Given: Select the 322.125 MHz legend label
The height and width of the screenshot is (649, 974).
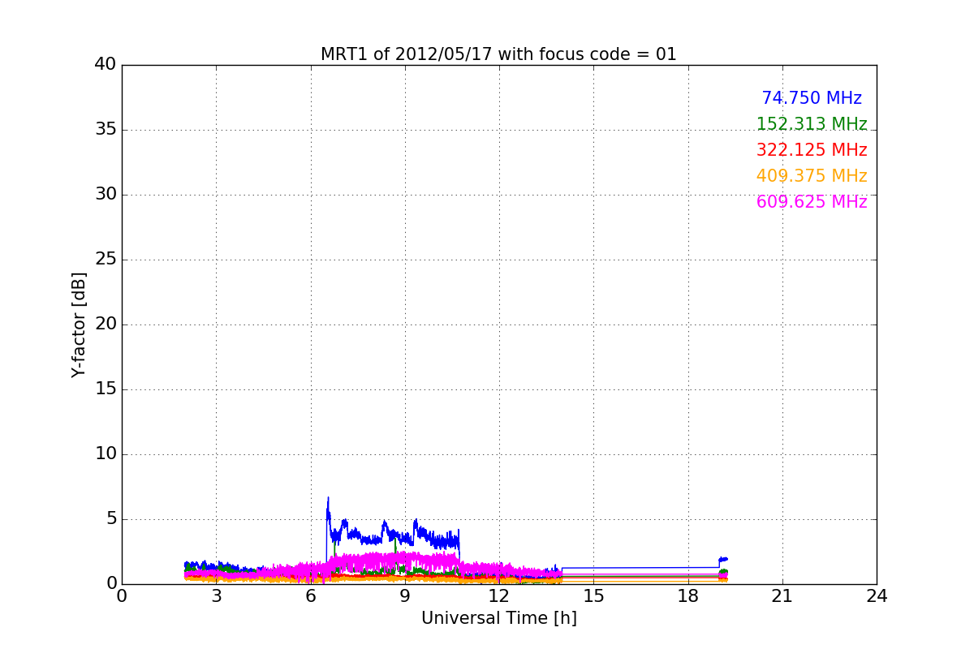Looking at the screenshot, I should coord(812,150).
